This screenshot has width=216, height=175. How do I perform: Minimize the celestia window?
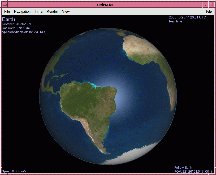(205, 4)
